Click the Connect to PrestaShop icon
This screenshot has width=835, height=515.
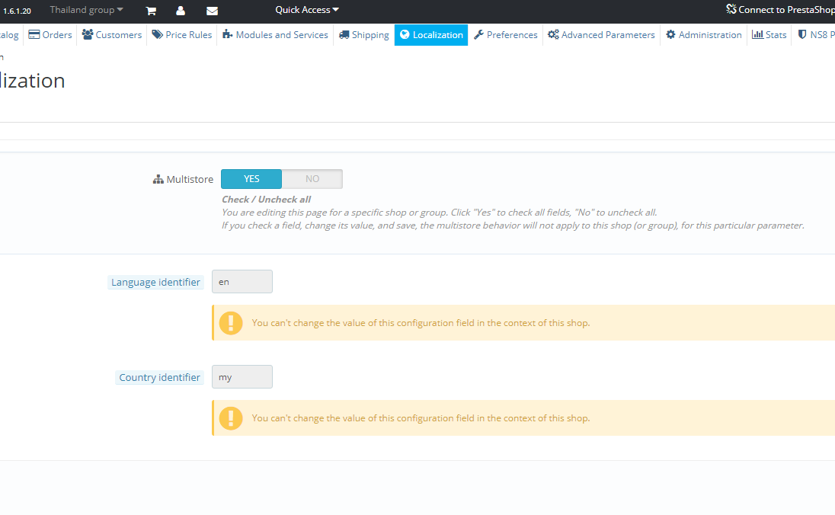(731, 10)
